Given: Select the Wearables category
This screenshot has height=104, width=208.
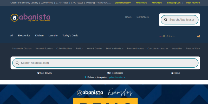Looking at the screenshot, I should pyautogui.click(x=177, y=49).
